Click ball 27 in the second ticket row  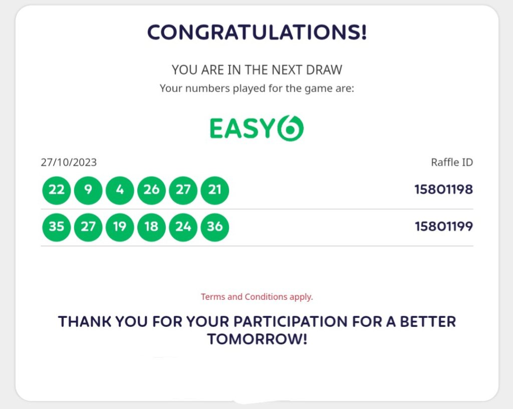(x=88, y=227)
